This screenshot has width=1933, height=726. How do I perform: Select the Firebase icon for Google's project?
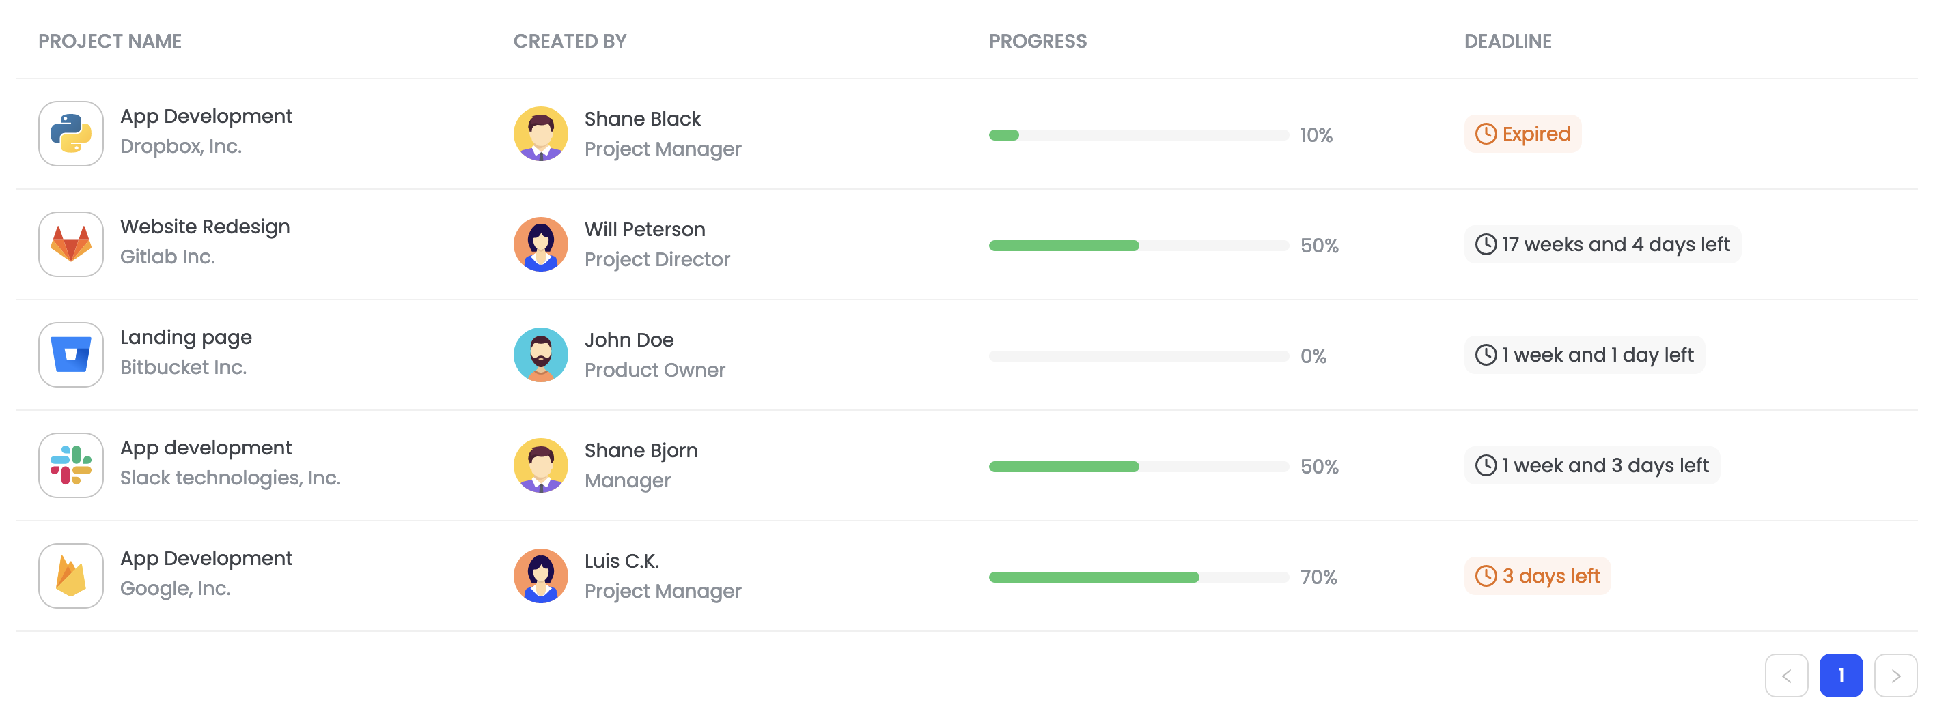coord(70,575)
